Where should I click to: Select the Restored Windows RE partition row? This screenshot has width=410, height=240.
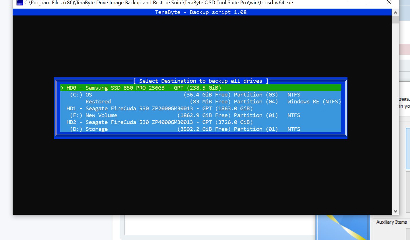click(x=201, y=101)
